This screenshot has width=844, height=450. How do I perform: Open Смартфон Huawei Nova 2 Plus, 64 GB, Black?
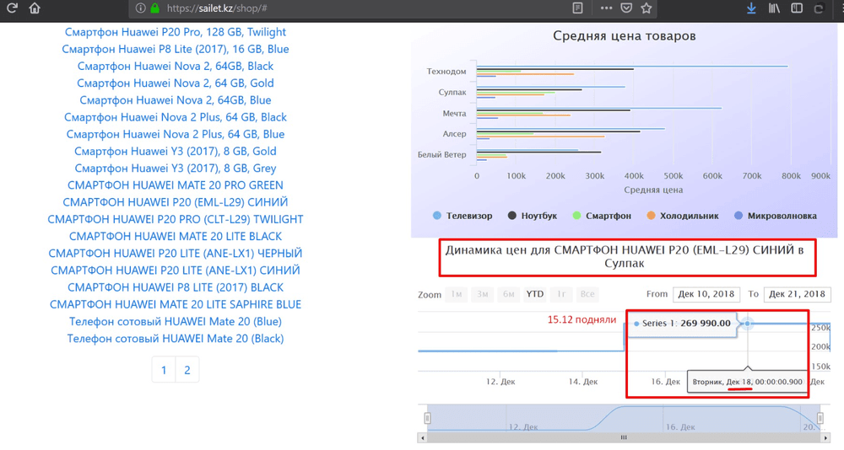[176, 117]
